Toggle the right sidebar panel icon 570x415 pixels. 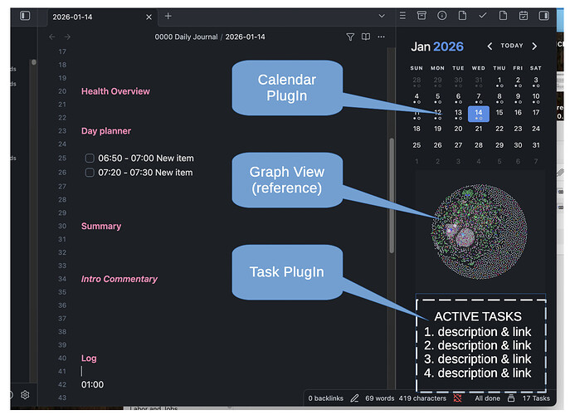(544, 16)
